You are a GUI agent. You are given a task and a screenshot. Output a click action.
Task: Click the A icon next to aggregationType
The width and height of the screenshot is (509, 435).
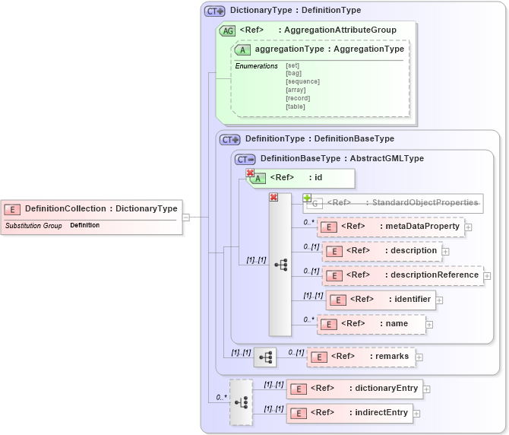[242, 50]
